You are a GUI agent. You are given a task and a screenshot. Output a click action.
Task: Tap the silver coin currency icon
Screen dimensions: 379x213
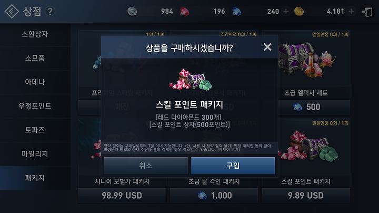coord(132,12)
